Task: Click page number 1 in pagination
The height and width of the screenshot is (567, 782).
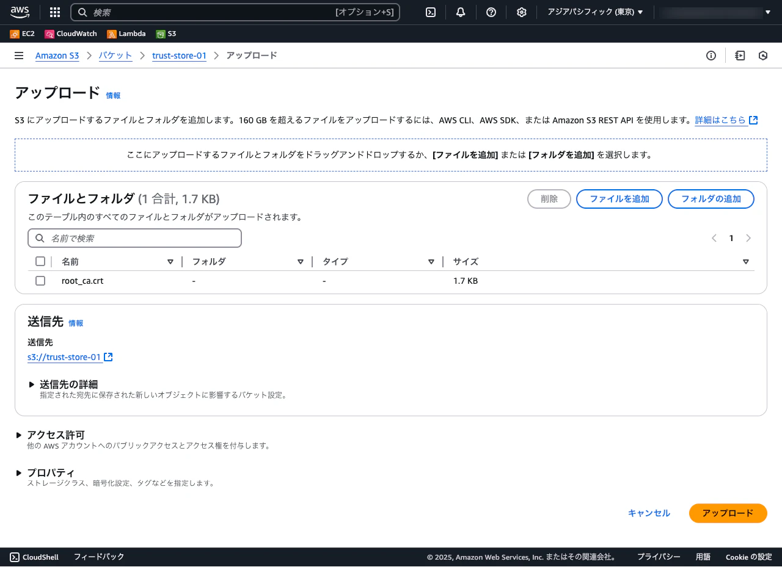Action: tap(731, 238)
